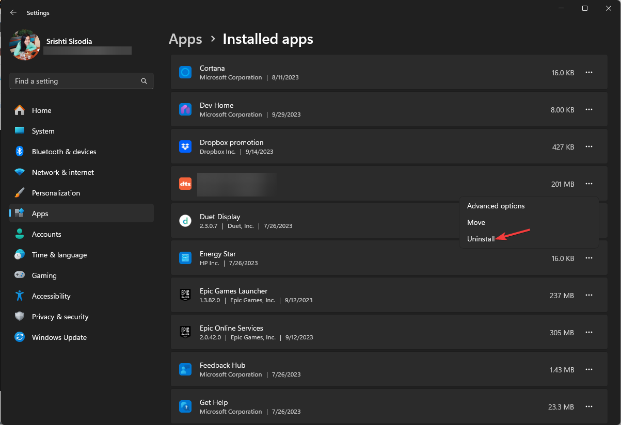The width and height of the screenshot is (621, 425).
Task: Select the Dropbox promotion app name
Action: (232, 142)
